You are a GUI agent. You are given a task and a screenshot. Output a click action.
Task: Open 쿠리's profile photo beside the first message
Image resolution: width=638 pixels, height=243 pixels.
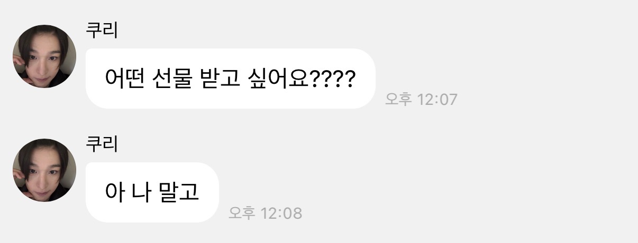click(x=44, y=56)
